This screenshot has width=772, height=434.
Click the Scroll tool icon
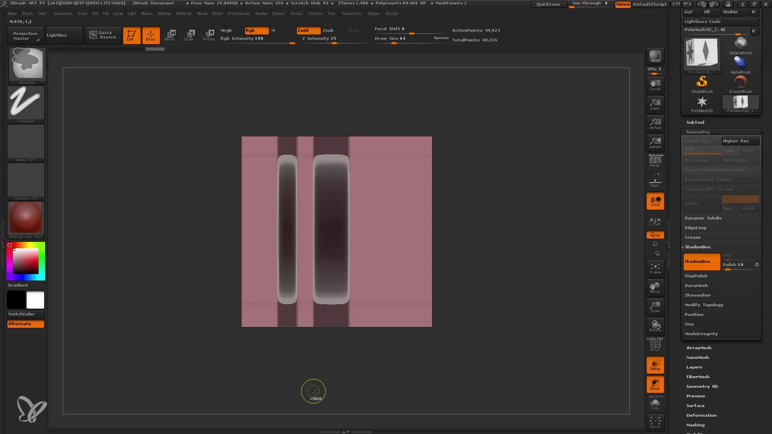[655, 84]
